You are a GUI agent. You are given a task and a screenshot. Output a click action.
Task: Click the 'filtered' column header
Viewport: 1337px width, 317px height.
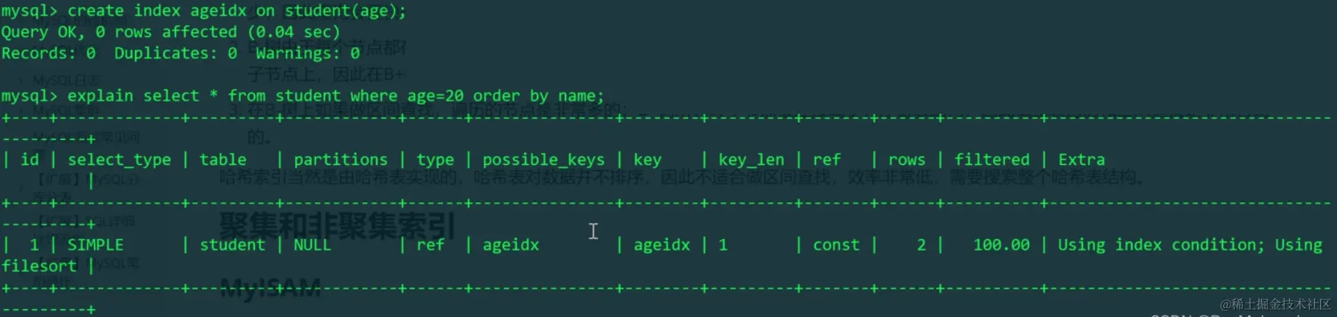pos(992,160)
